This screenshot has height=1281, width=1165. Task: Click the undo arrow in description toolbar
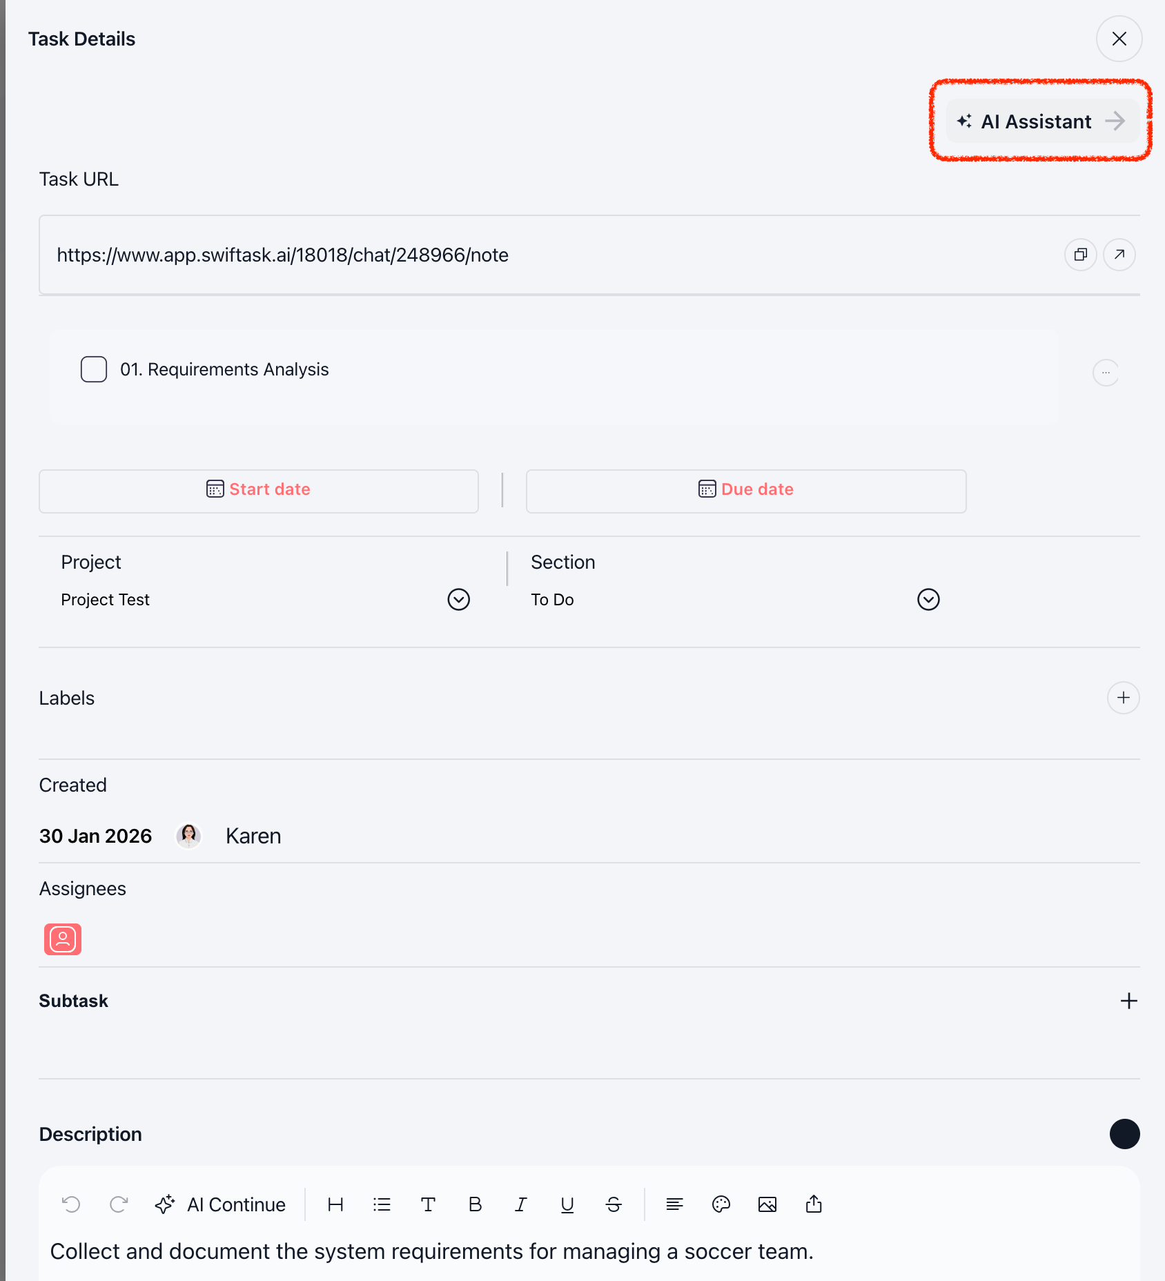pyautogui.click(x=71, y=1204)
